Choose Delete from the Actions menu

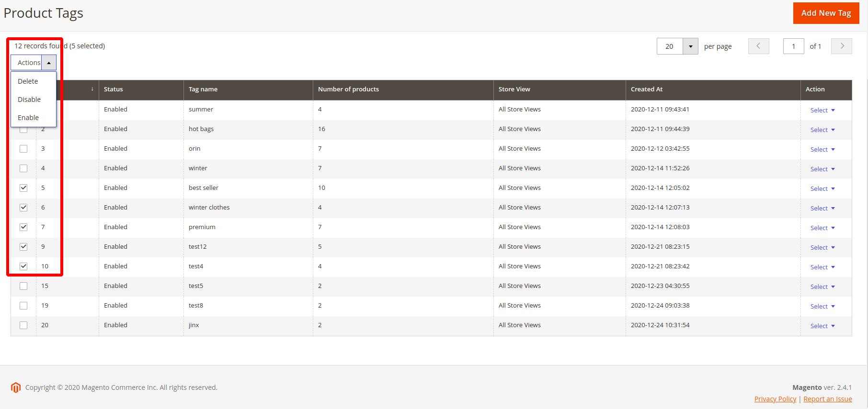tap(28, 81)
